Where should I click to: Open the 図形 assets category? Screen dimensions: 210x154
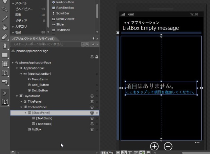(x=18, y=15)
